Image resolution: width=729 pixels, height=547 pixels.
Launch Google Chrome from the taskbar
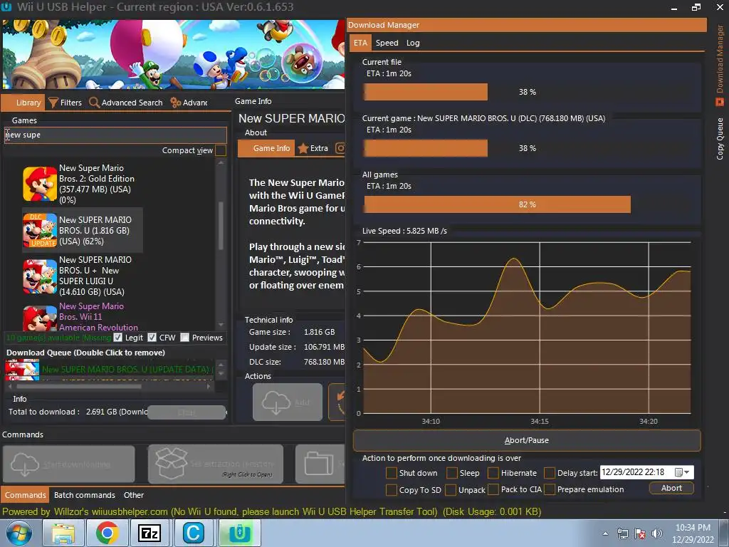pos(107,533)
